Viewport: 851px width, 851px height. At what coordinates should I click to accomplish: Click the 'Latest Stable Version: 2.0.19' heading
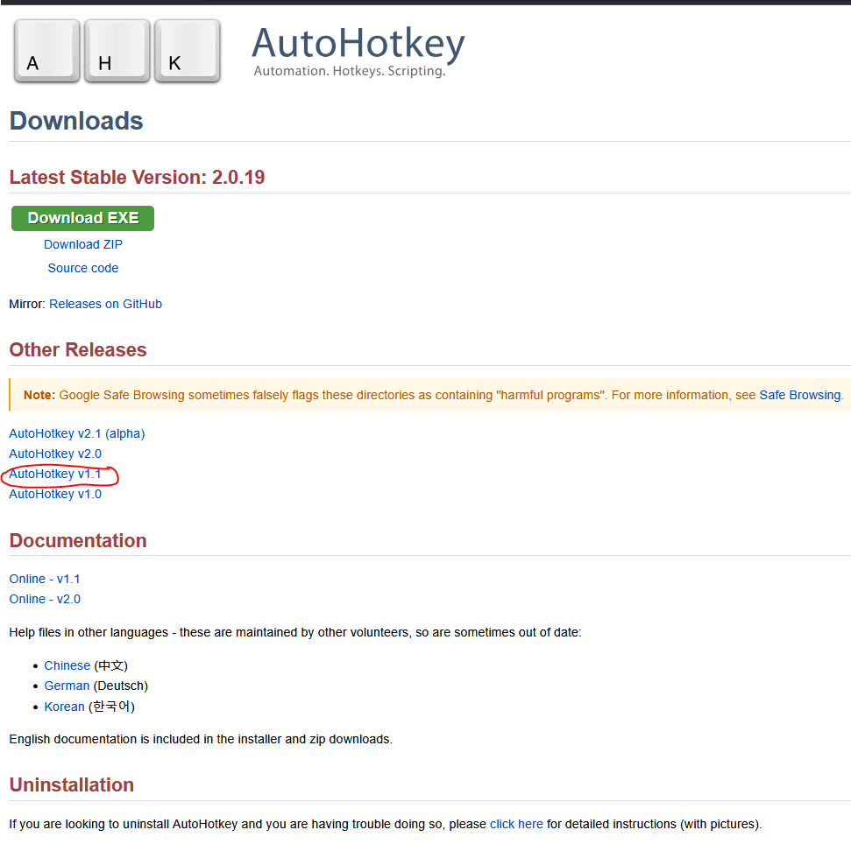click(x=137, y=178)
